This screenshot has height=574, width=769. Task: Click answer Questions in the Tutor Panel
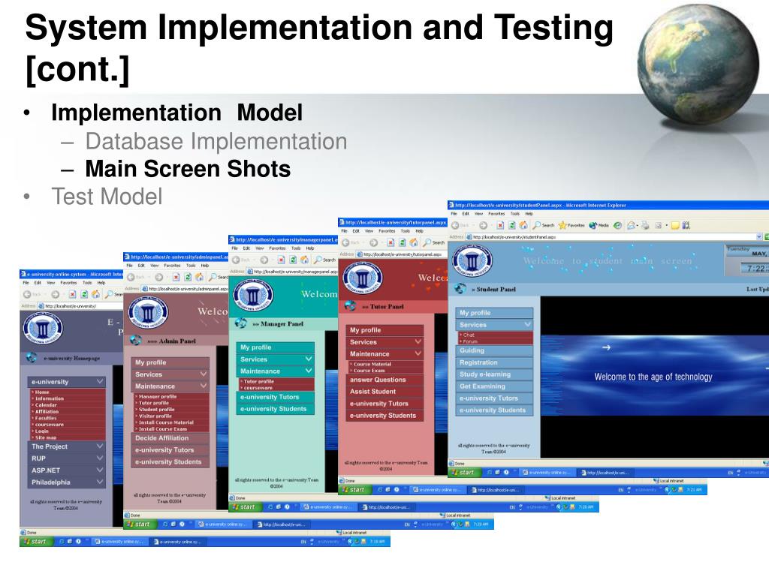click(384, 380)
